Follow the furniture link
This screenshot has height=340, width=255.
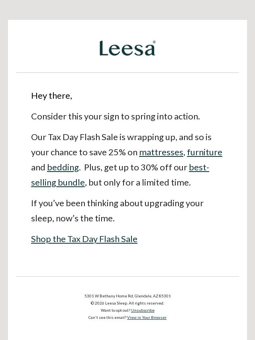204,152
